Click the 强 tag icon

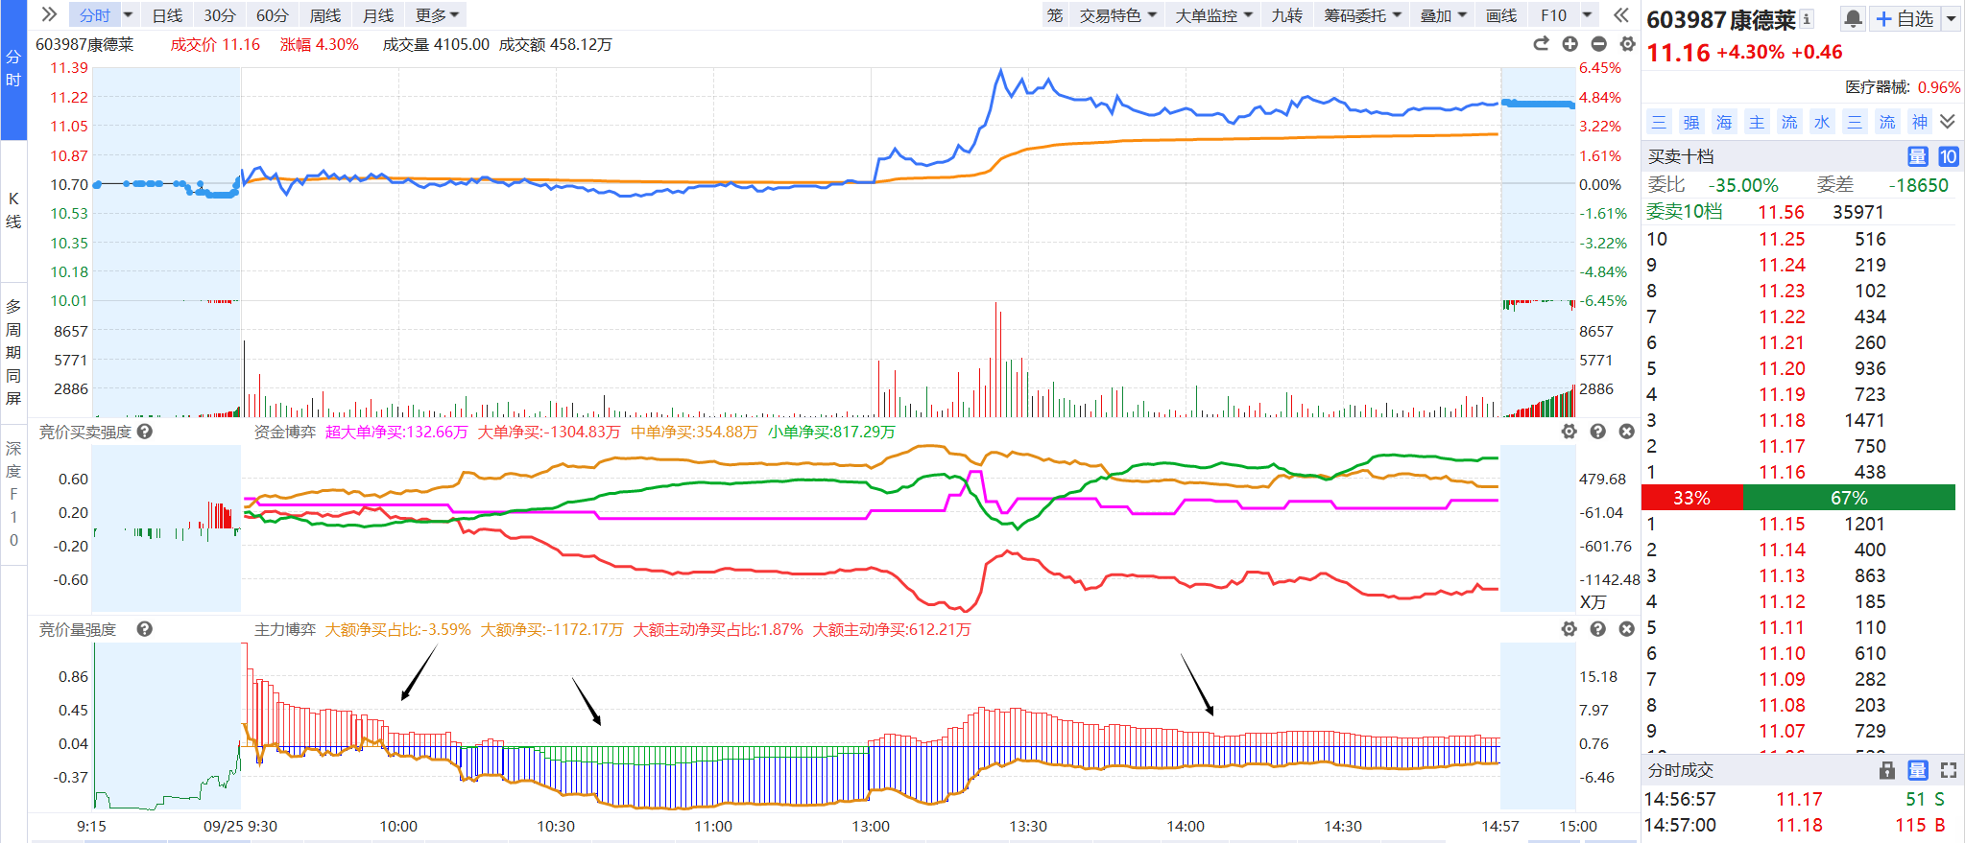click(1691, 122)
